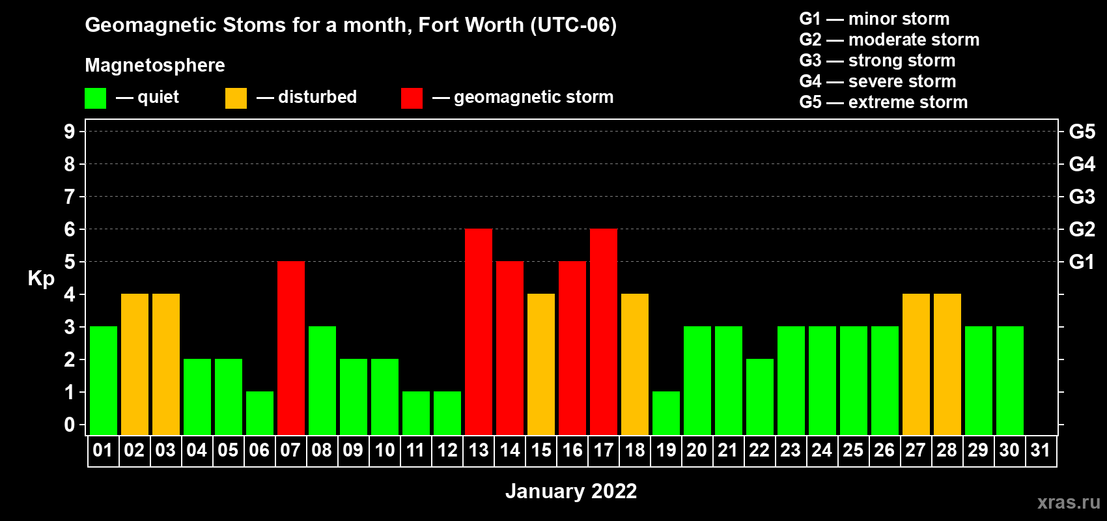This screenshot has width=1107, height=521.
Task: Click 'G3 — strong storm' legend line
Action: pyautogui.click(x=877, y=60)
